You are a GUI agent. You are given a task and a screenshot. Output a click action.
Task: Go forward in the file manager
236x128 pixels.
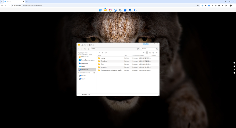[82, 49]
